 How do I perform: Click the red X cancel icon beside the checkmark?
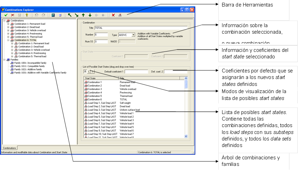click(x=13, y=15)
